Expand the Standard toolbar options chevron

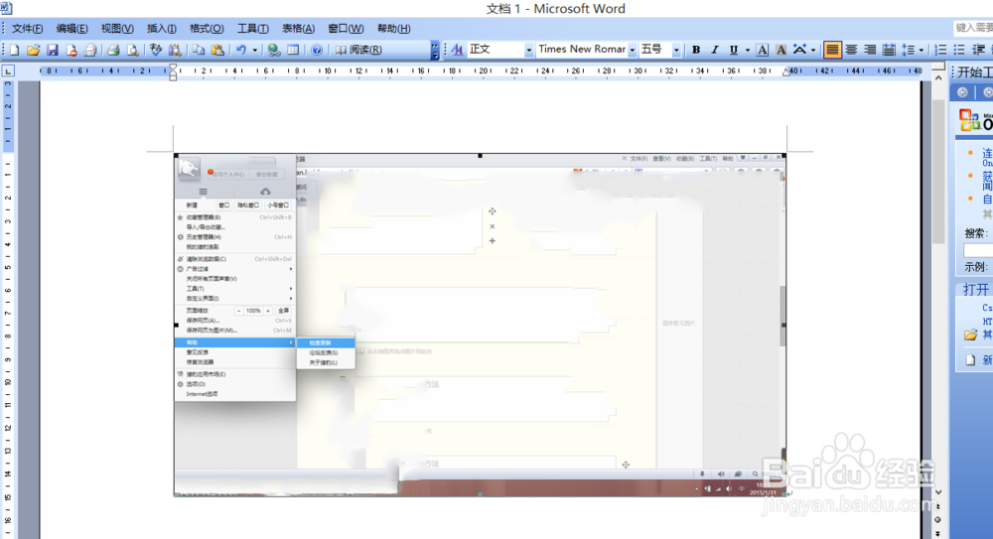[x=435, y=50]
